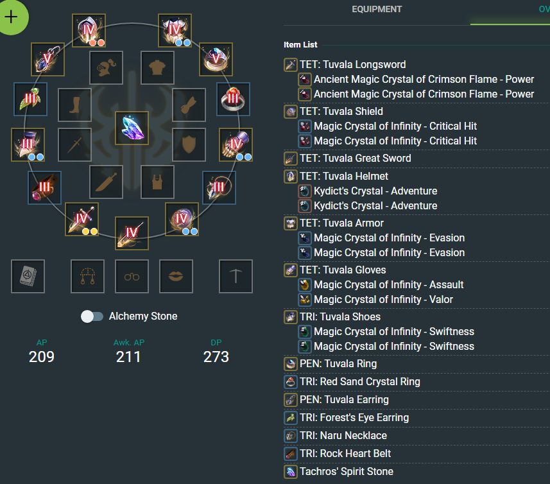Select the earrings silhouette slot
This screenshot has width=550, height=484.
[87, 277]
